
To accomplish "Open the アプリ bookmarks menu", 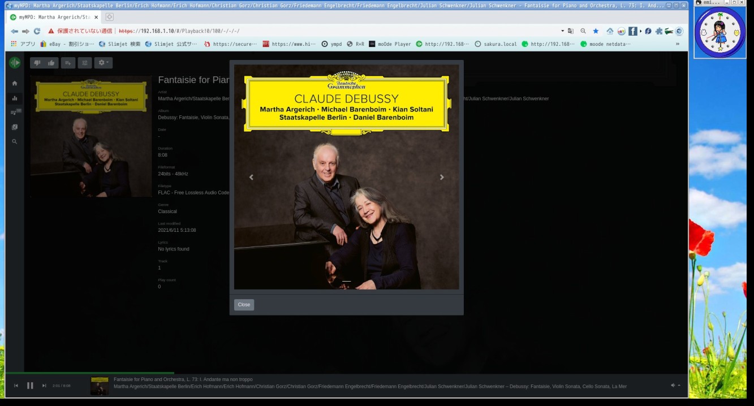I will [27, 44].
